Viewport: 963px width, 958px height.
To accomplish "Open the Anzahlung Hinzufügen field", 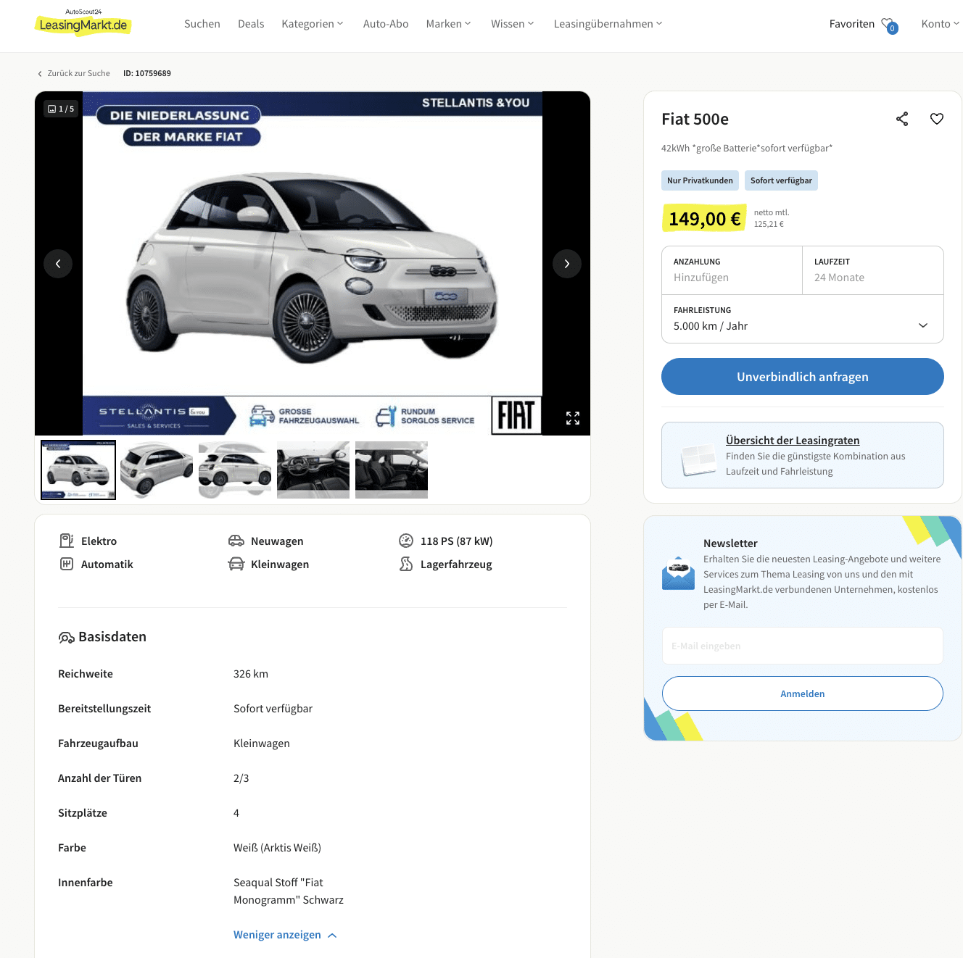I will 732,270.
